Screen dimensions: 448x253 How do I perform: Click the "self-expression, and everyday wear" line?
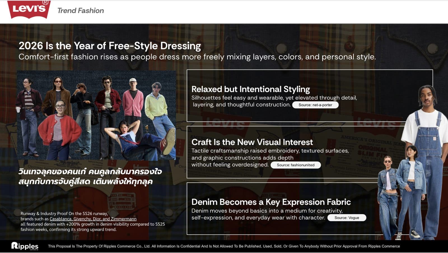(x=258, y=217)
